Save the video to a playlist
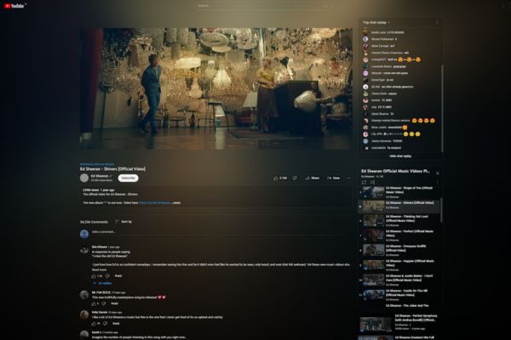 tap(333, 178)
